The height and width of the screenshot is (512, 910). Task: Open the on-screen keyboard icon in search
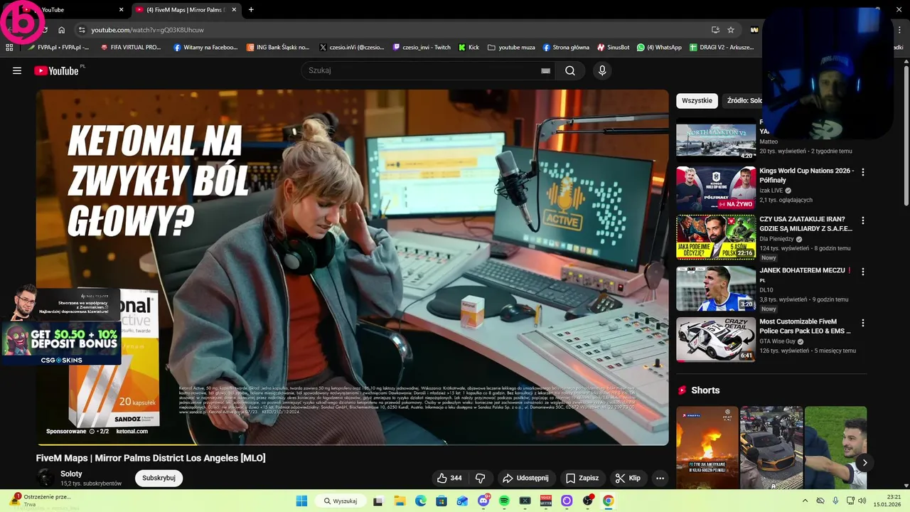(x=545, y=70)
